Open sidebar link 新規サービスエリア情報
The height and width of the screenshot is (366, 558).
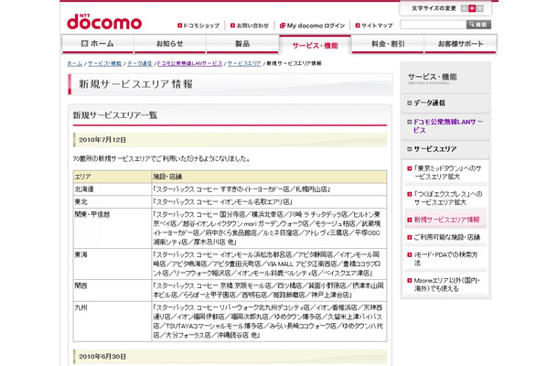point(446,220)
